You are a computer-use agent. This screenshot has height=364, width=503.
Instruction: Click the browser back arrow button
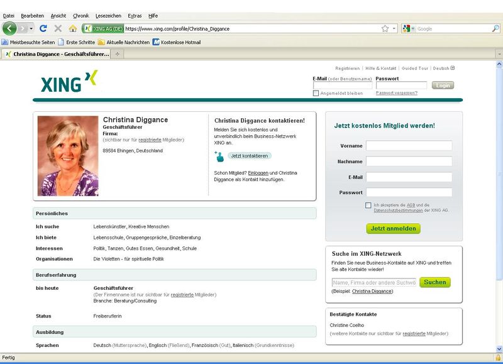[x=10, y=28]
